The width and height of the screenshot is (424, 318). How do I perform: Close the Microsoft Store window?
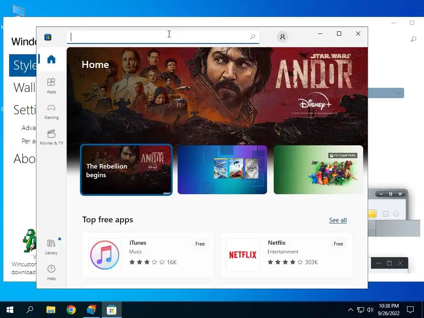pos(358,34)
